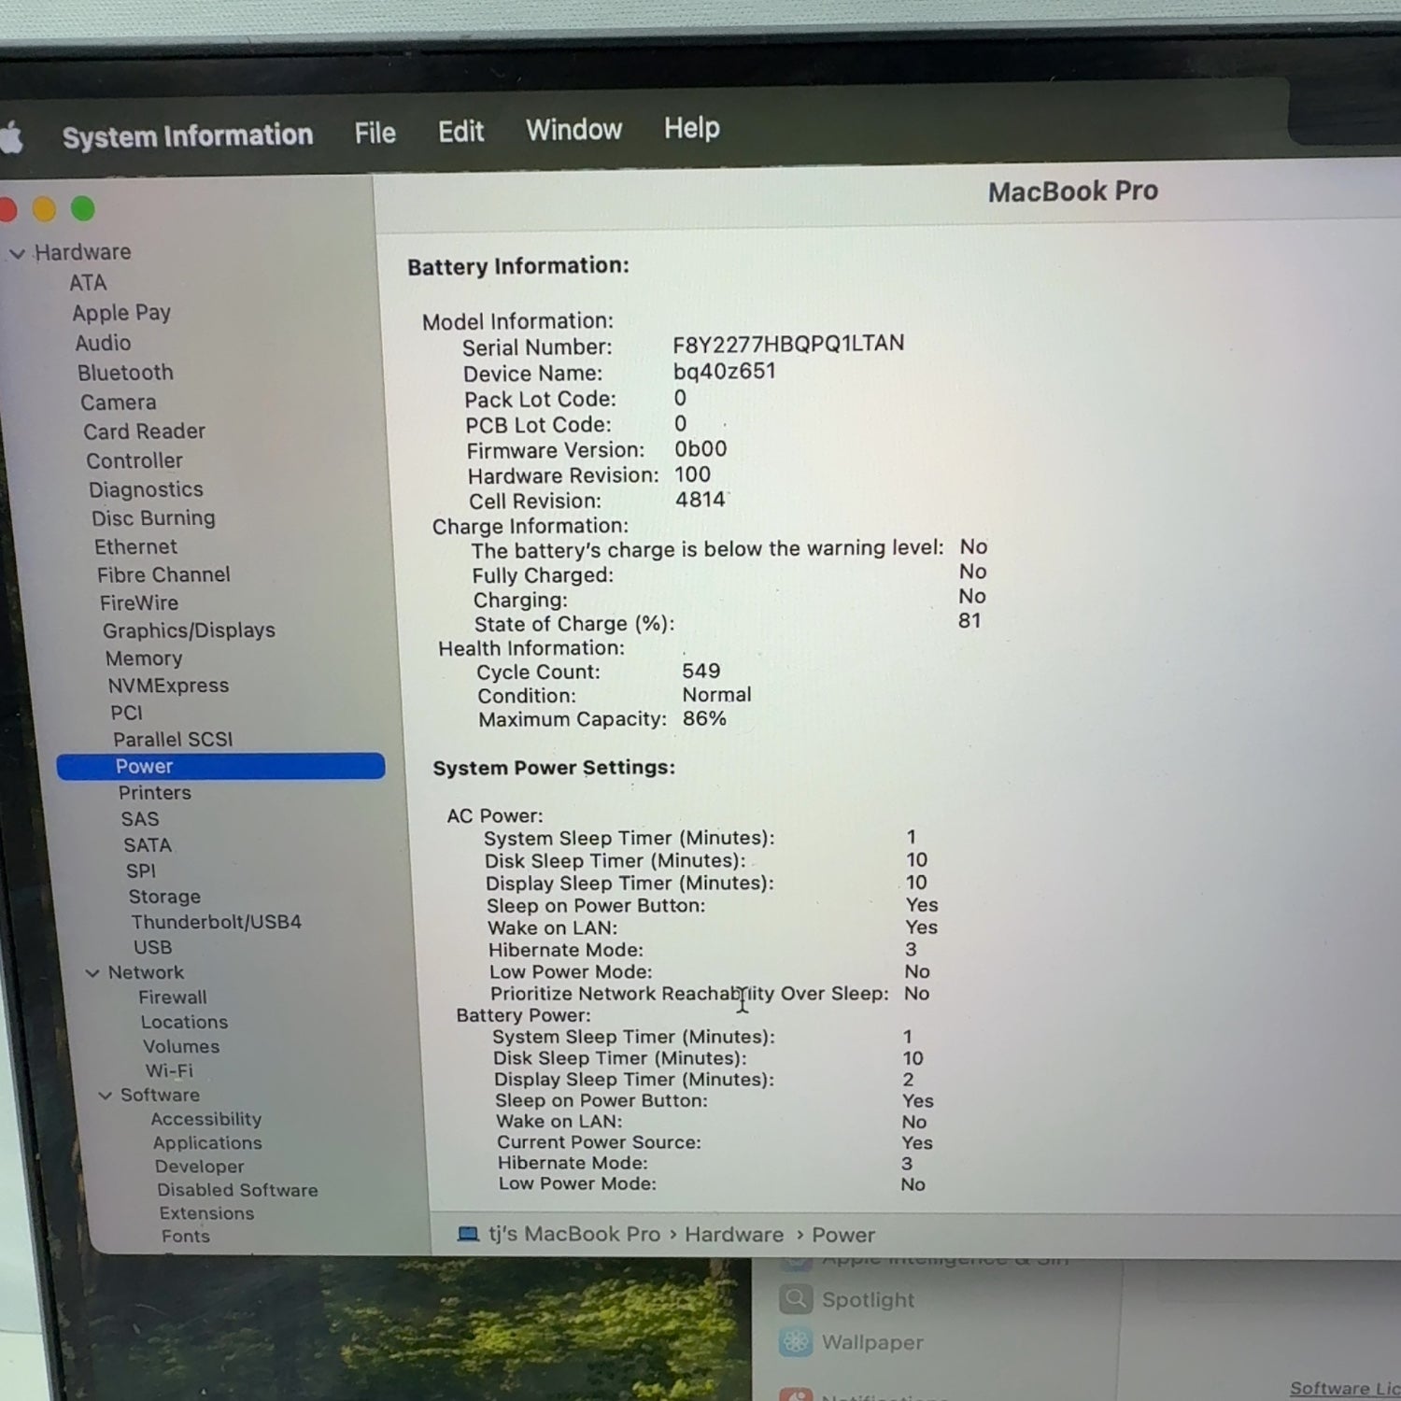Click the laptop icon in the path bar
This screenshot has width=1401, height=1401.
click(x=468, y=1234)
